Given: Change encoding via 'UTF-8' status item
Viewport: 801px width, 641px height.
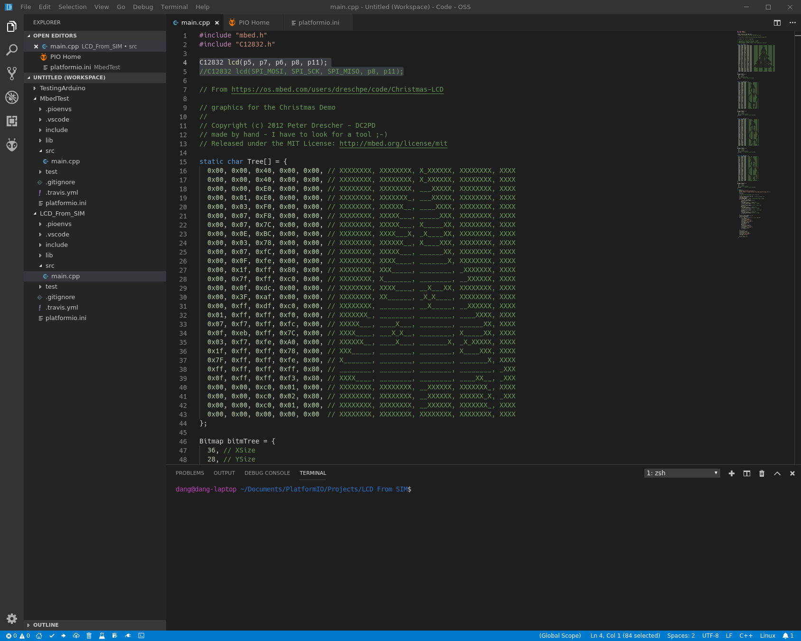Looking at the screenshot, I should (710, 636).
